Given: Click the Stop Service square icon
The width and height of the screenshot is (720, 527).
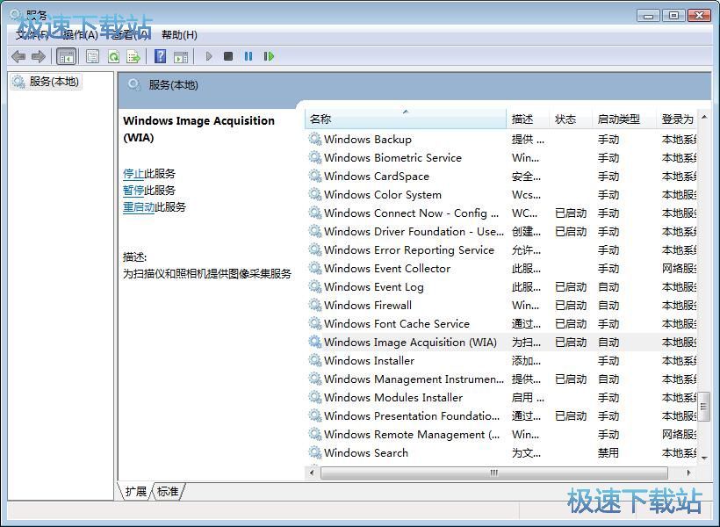Looking at the screenshot, I should (228, 56).
